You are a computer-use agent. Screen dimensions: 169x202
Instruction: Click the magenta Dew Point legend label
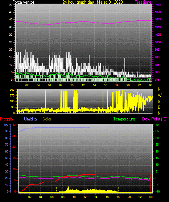[155, 119]
